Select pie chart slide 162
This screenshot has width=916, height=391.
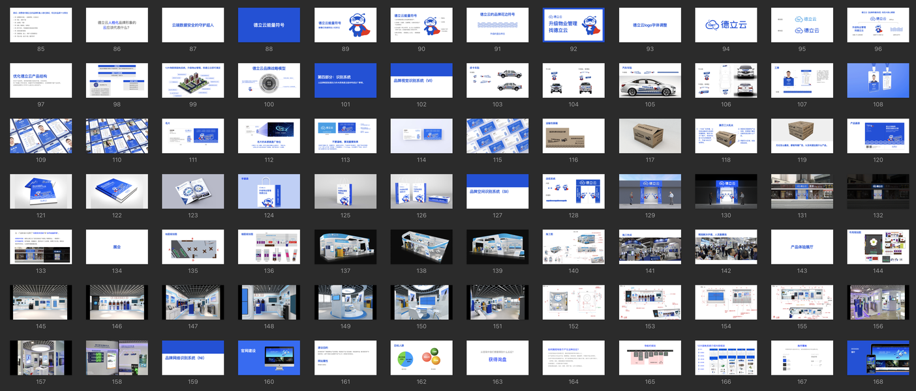point(421,358)
